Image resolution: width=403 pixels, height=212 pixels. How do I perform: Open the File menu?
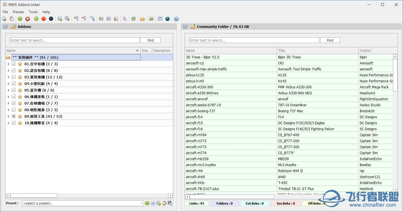coord(5,12)
